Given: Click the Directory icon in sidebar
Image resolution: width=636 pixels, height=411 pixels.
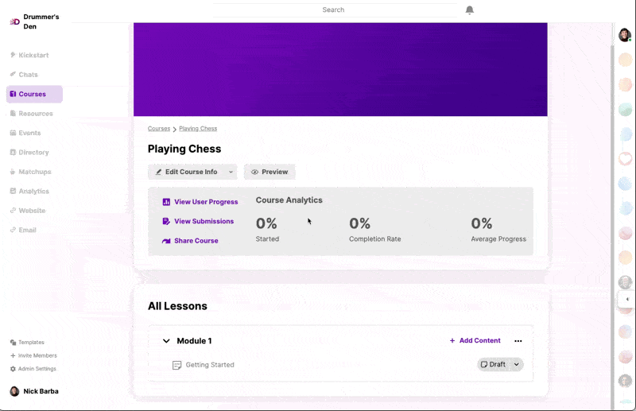Looking at the screenshot, I should 13,152.
